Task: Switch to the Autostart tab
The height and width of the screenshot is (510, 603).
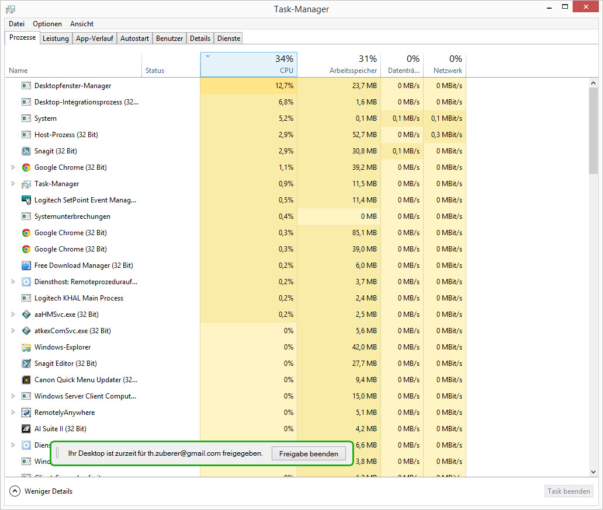Action: click(134, 39)
